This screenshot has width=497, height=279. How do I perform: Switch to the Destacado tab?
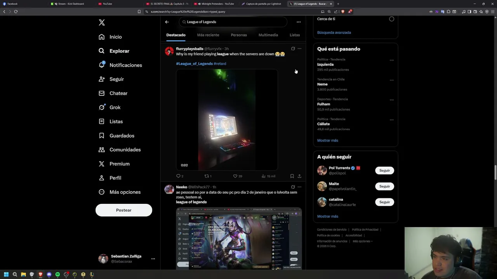point(176,35)
